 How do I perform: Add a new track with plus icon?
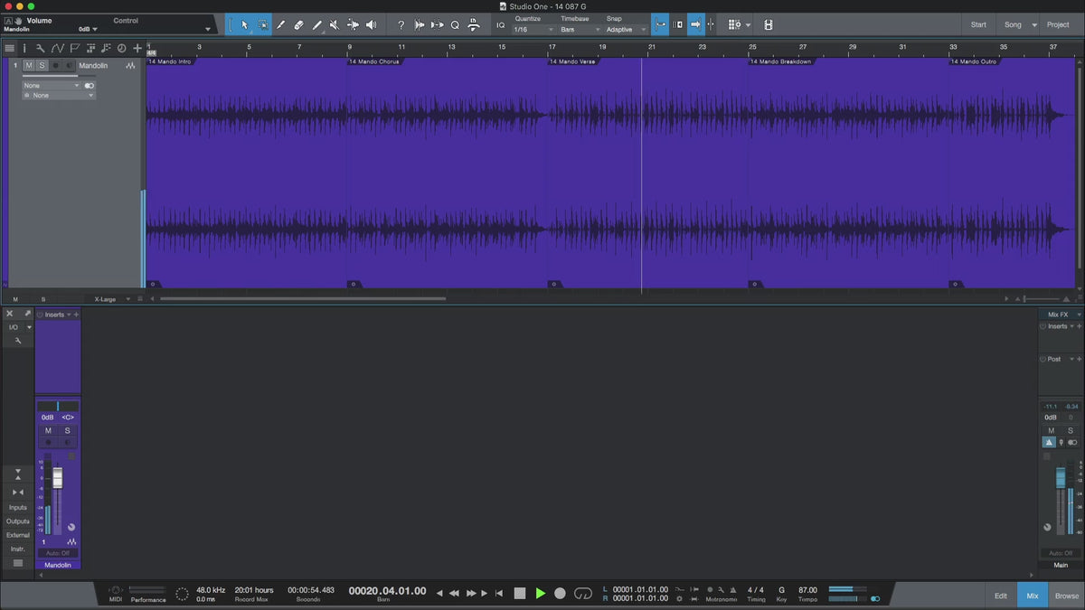coord(137,48)
